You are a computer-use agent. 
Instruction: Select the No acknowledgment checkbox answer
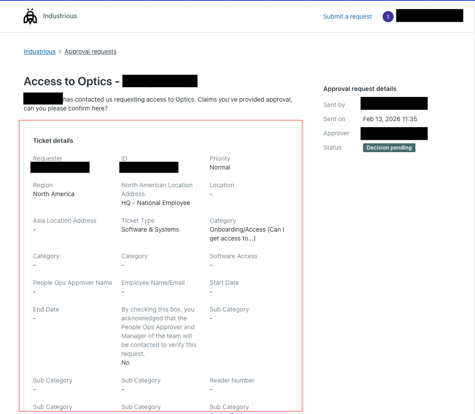125,363
